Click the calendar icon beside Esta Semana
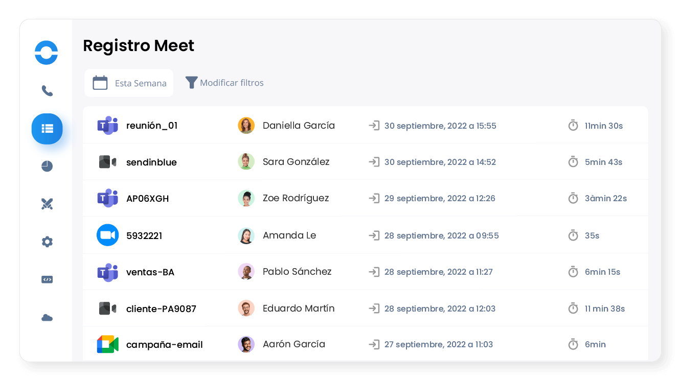The width and height of the screenshot is (681, 381). pos(100,83)
